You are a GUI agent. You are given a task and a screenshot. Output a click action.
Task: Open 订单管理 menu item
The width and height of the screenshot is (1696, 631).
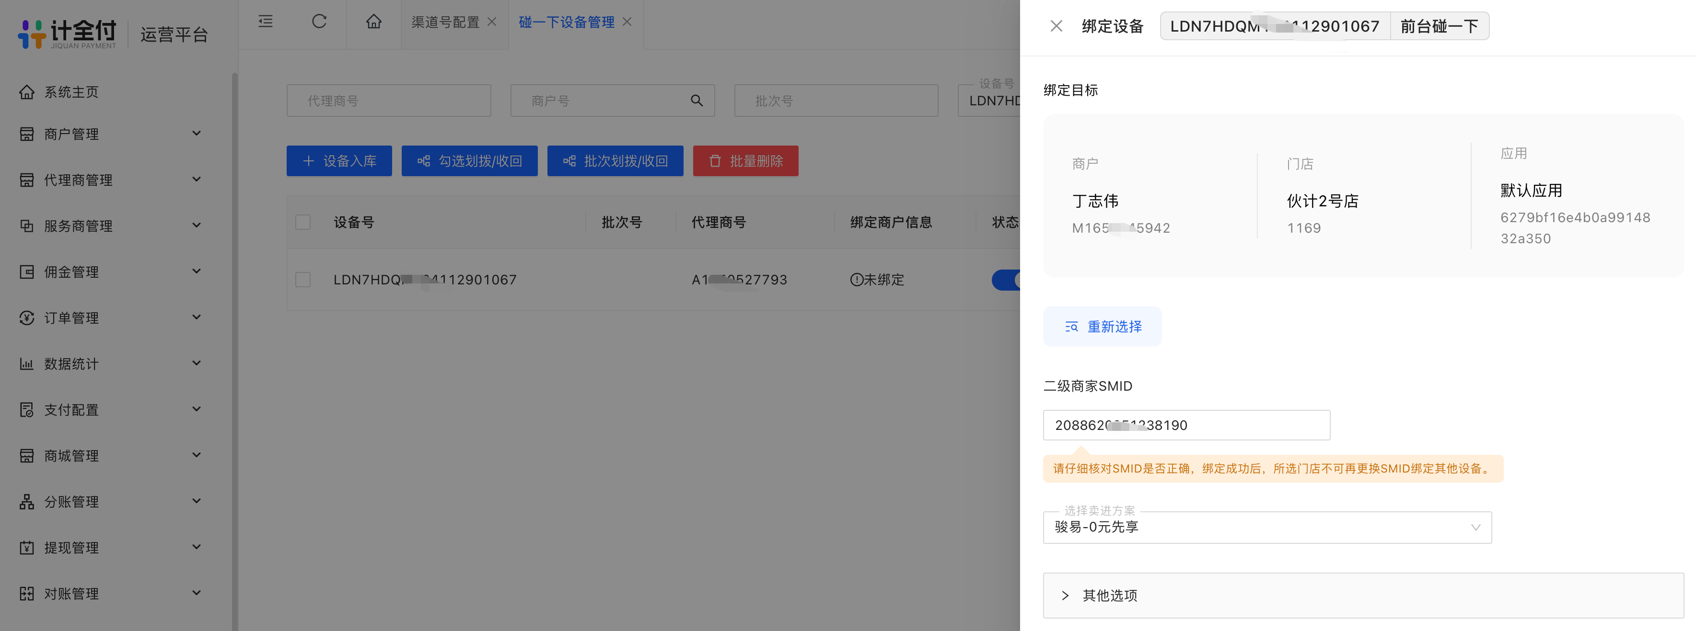pos(71,318)
